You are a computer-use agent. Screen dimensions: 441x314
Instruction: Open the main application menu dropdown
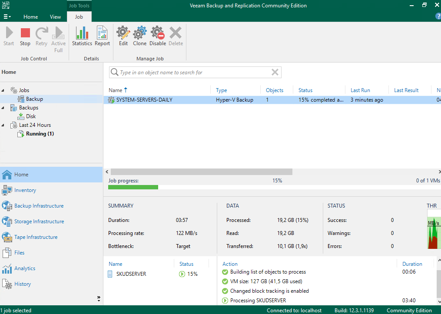pos(7,17)
